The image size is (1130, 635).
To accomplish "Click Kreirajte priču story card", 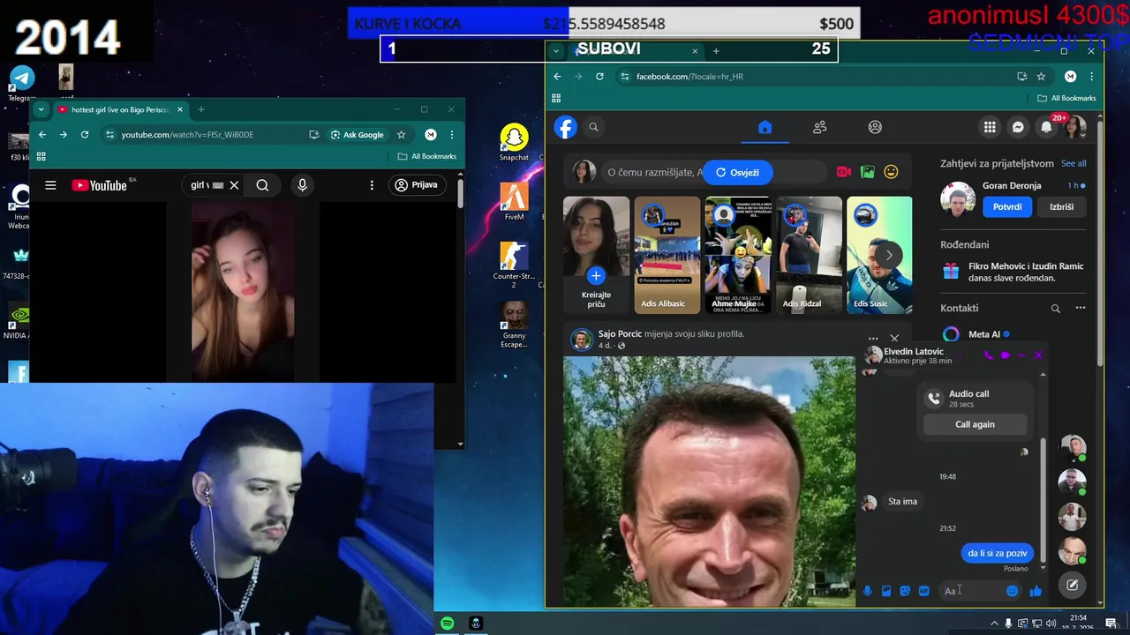I will point(596,255).
